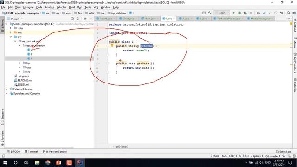Open indent settings 4 spaces
The width and height of the screenshot is (297, 167).
pos(257,156)
